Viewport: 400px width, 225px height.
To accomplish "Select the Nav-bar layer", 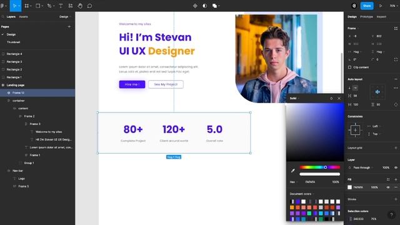I will pyautogui.click(x=37, y=171).
